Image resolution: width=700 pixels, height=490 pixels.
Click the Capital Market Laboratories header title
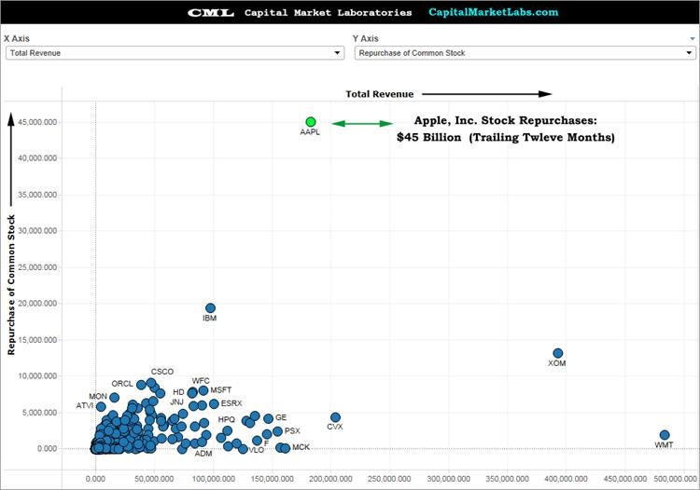click(329, 12)
